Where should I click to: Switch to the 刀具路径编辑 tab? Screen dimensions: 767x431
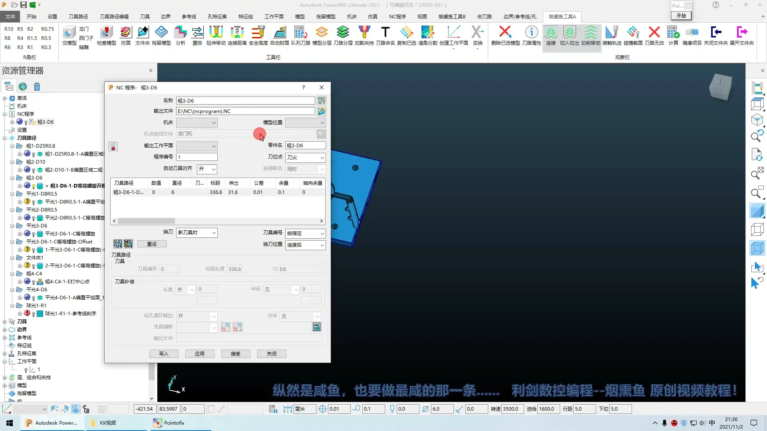tap(114, 16)
